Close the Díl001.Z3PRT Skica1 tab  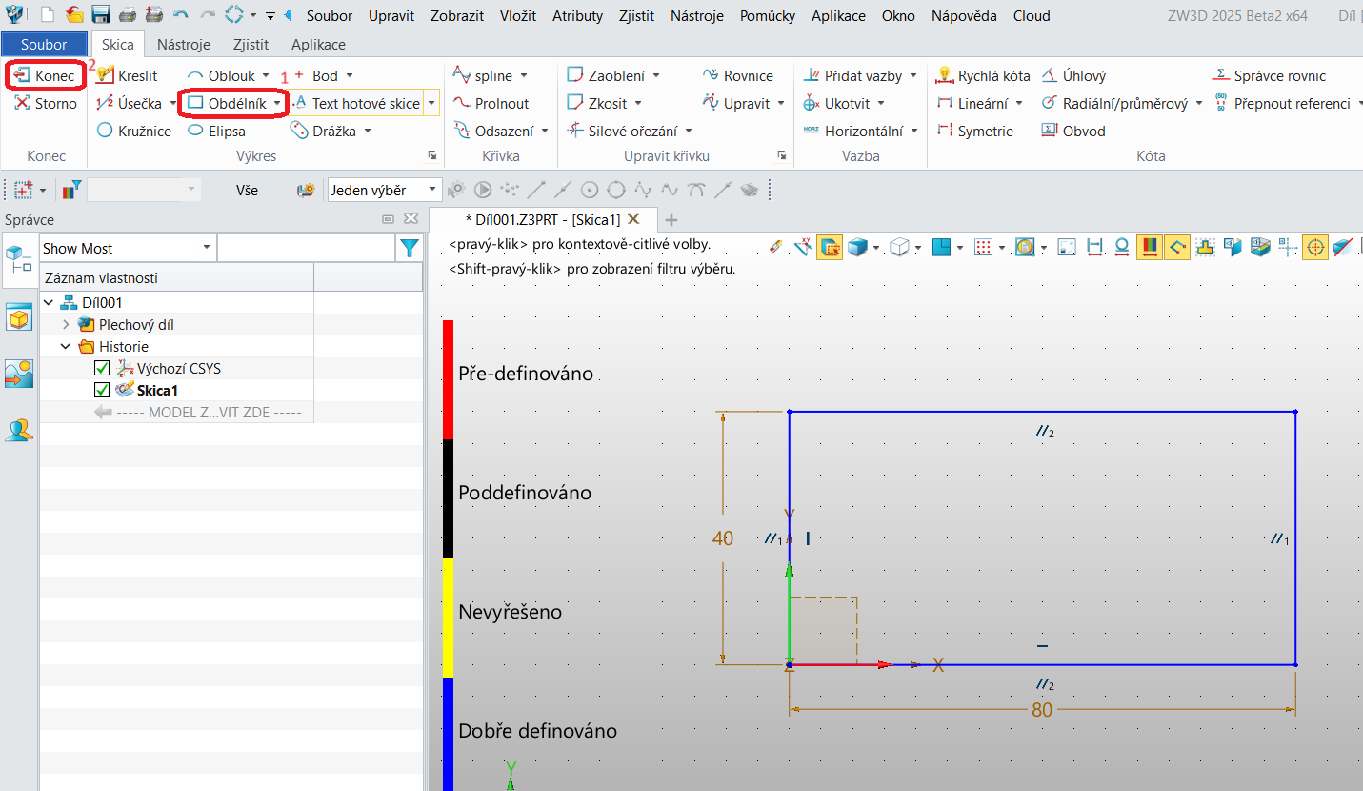pyautogui.click(x=634, y=219)
